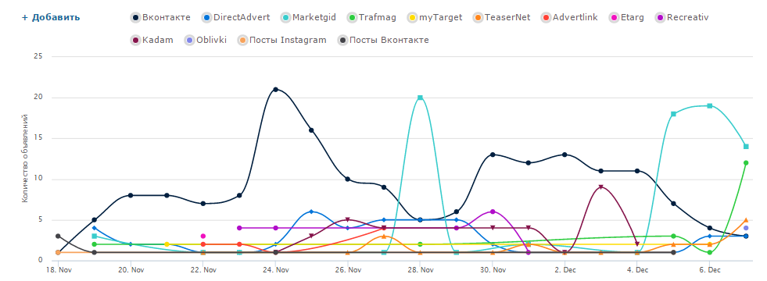Click DirectAdvert diamond peak on 25 Nov
Image resolution: width=767 pixels, height=281 pixels.
click(312, 212)
